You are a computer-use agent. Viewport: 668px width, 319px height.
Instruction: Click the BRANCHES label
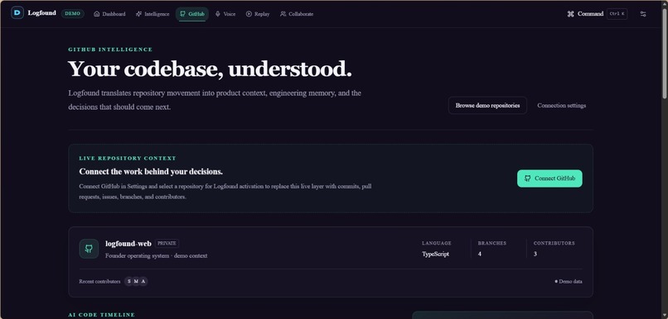492,244
